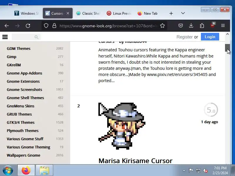Open the Wallpapers Gnome category

point(23,155)
